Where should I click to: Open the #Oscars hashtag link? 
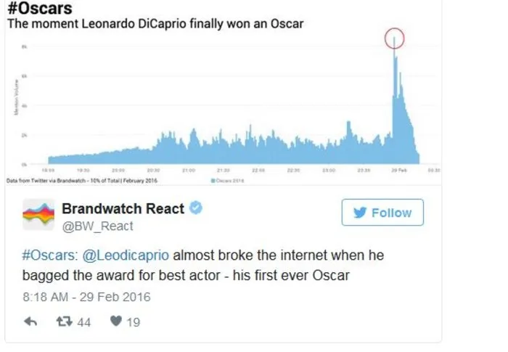click(x=50, y=255)
